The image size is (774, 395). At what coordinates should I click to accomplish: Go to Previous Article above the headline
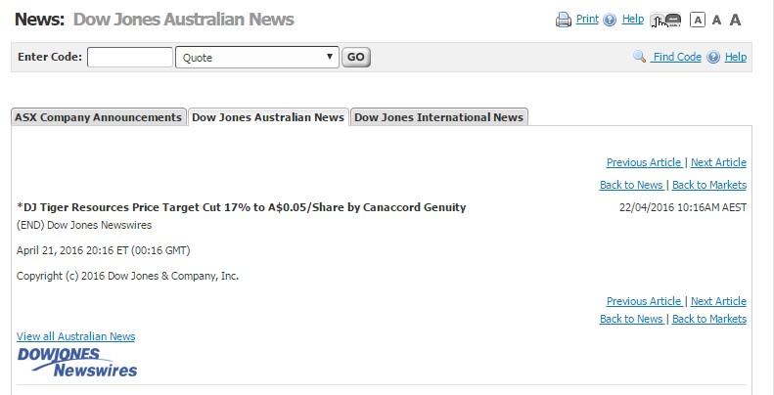tap(644, 162)
